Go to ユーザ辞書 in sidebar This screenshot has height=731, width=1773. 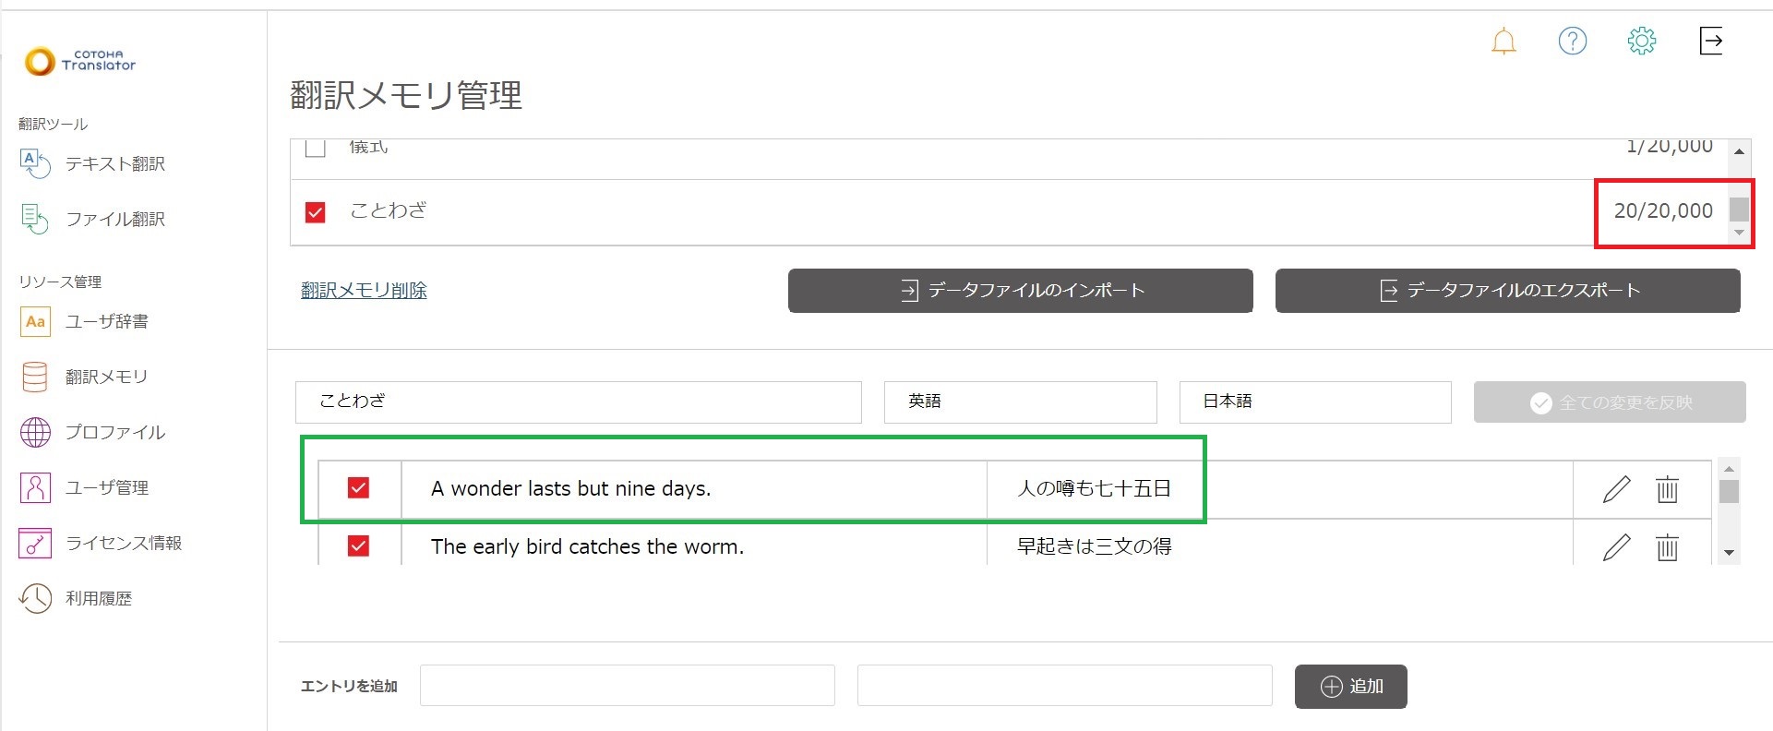click(106, 321)
